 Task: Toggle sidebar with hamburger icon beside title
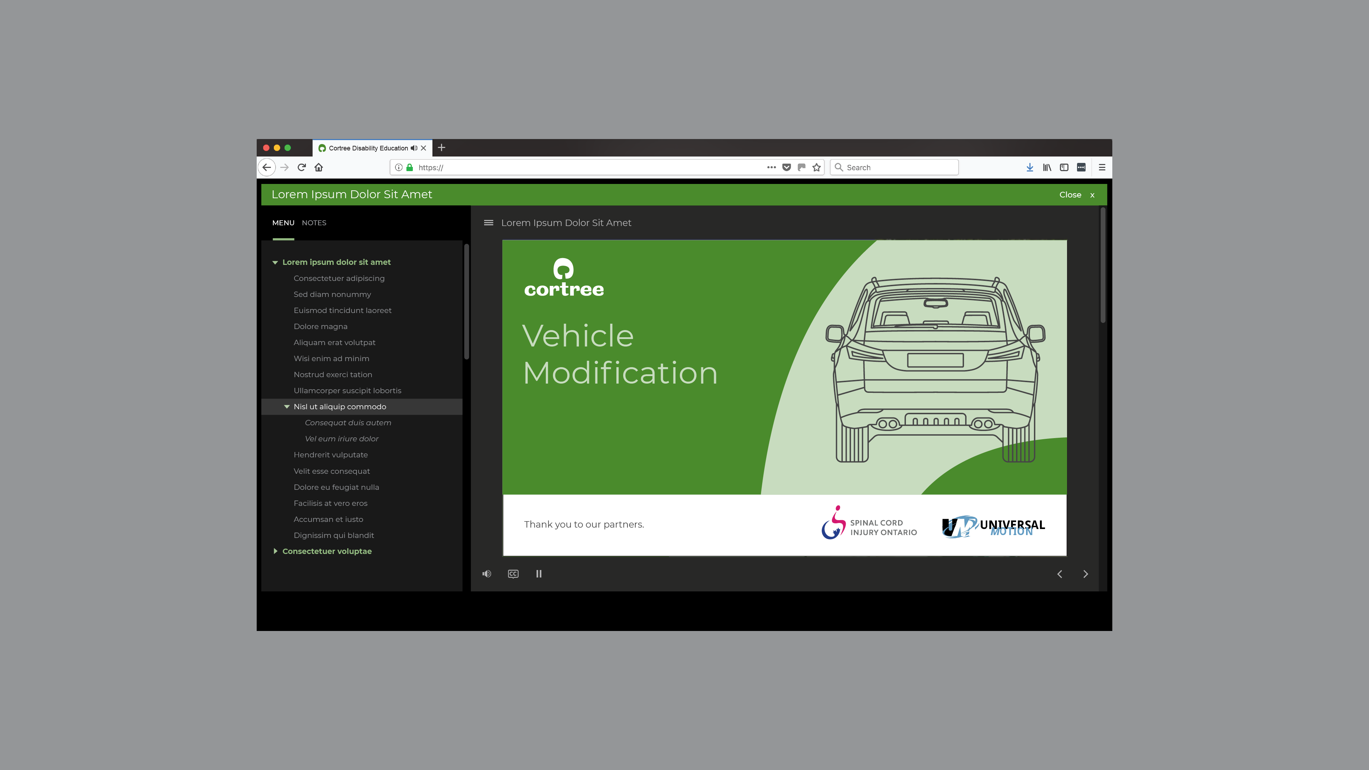coord(488,223)
